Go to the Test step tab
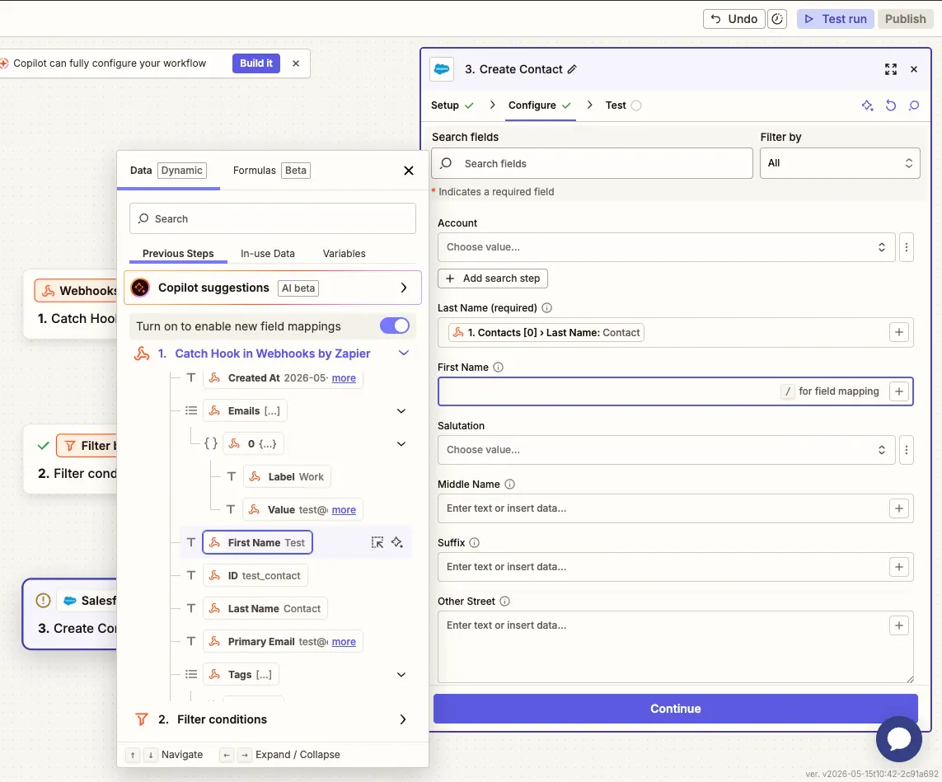The height and width of the screenshot is (782, 942). pyautogui.click(x=624, y=105)
